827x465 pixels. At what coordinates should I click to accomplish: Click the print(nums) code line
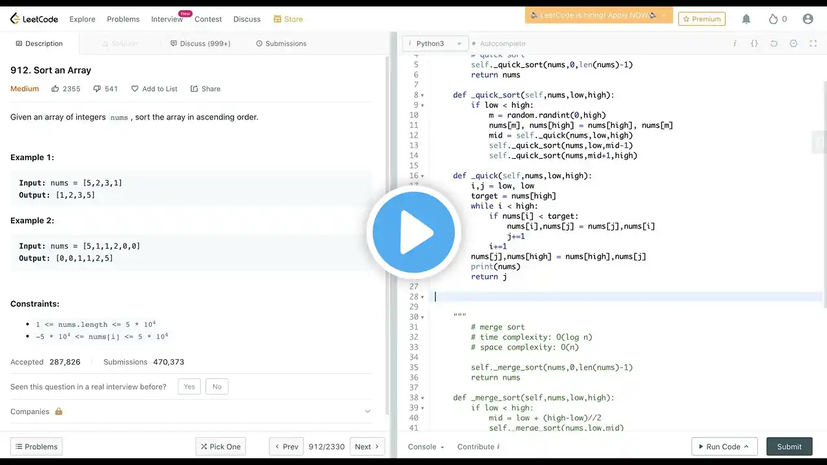[496, 267]
